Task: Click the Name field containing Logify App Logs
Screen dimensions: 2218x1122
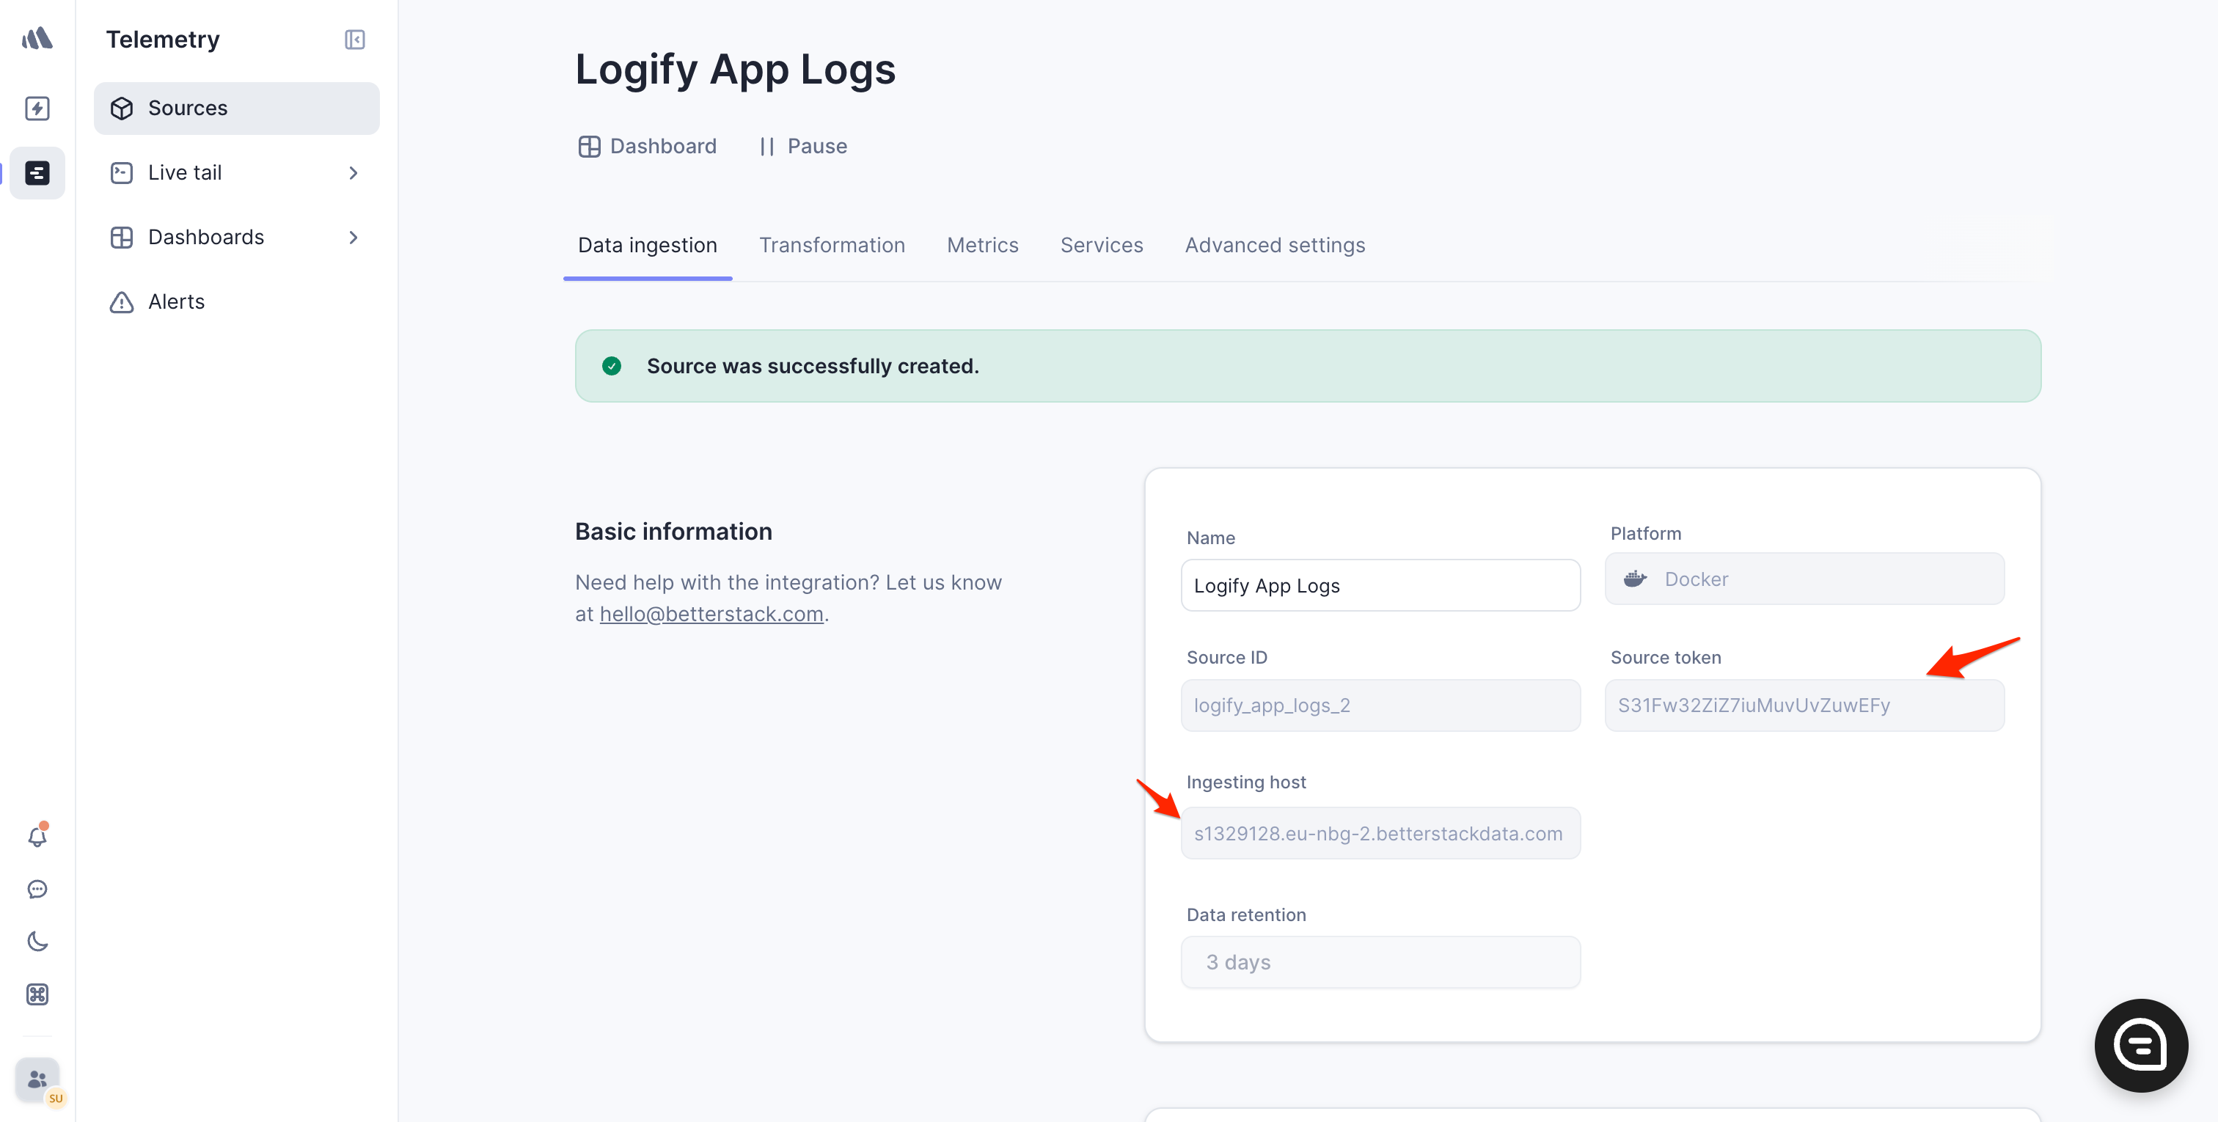Action: 1380,584
